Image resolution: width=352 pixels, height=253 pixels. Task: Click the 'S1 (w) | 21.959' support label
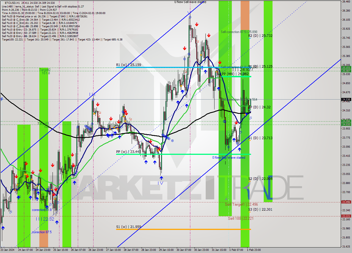point(128,227)
